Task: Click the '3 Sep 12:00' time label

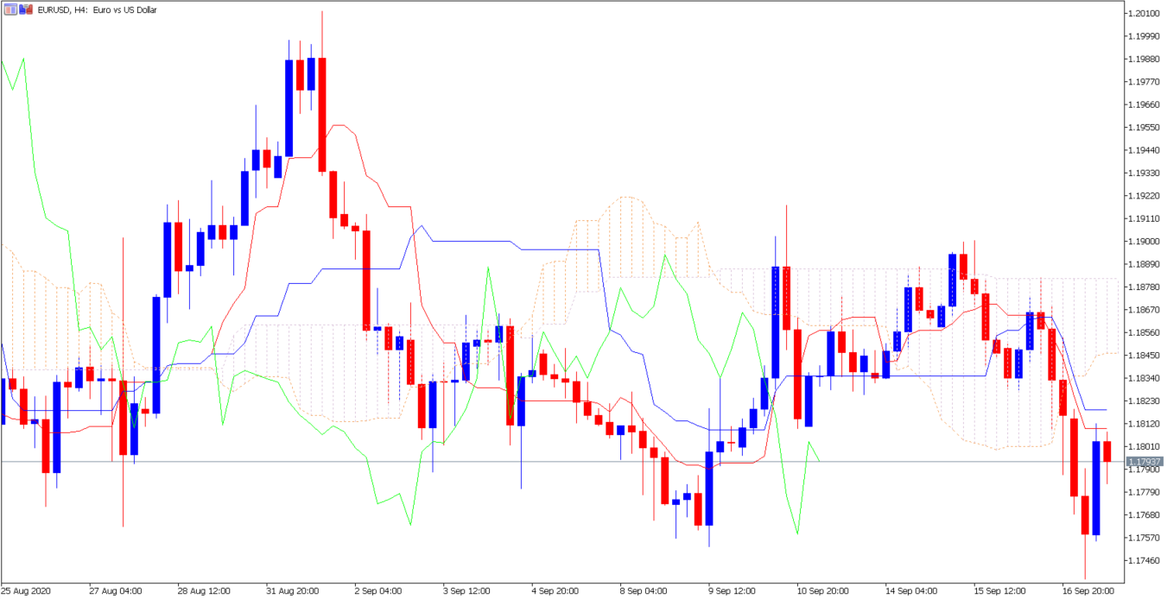Action: tap(467, 591)
